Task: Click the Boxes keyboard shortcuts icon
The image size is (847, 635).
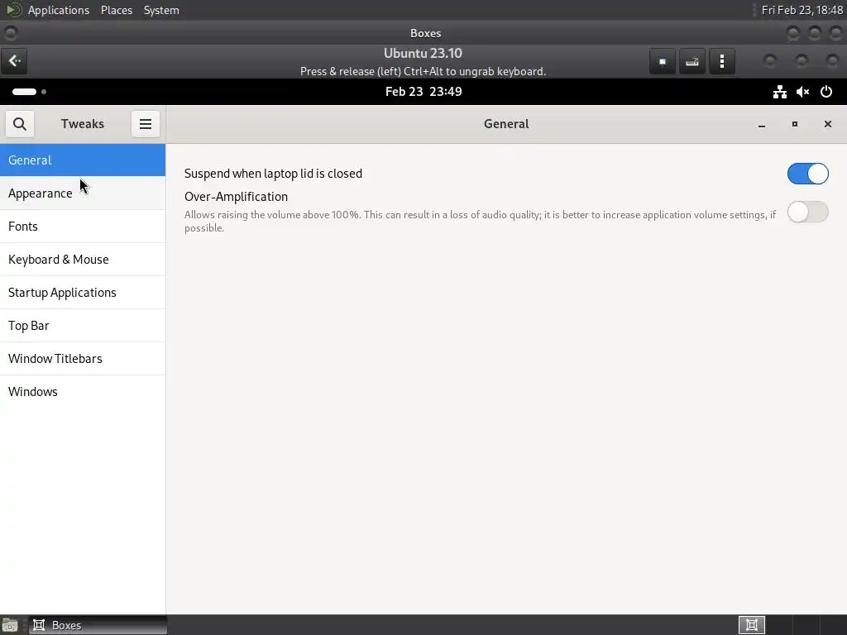Action: click(x=692, y=61)
